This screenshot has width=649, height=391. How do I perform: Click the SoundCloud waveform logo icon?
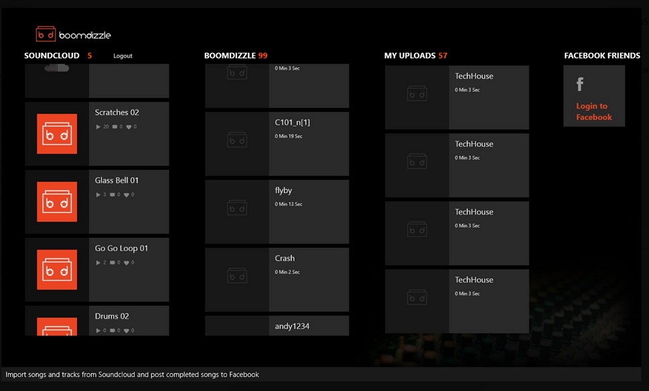click(x=57, y=68)
